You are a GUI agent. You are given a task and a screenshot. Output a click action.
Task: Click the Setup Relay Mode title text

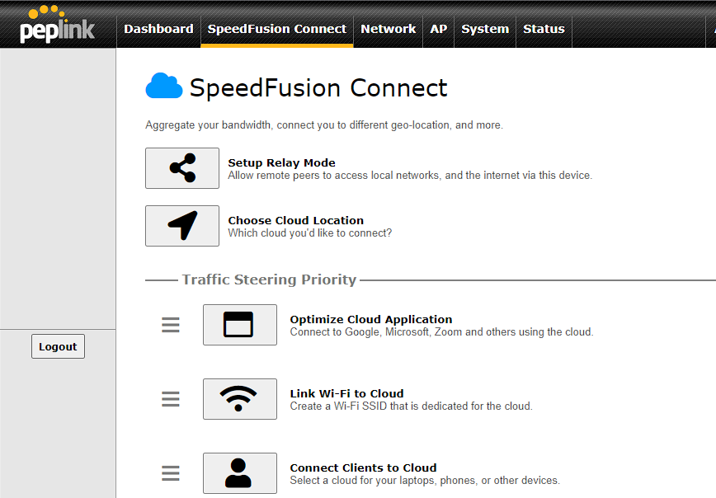tap(281, 162)
